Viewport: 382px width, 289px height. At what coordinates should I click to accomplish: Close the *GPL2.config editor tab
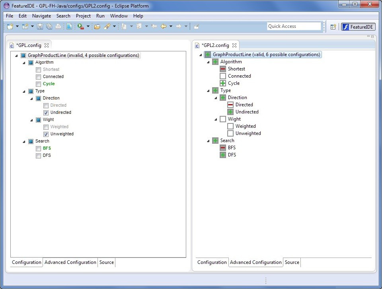click(234, 45)
